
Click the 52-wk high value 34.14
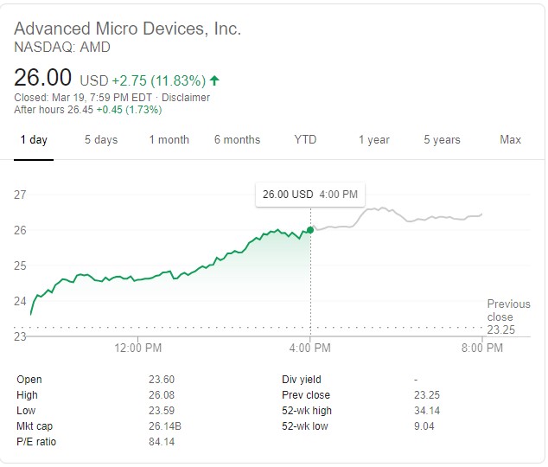(427, 411)
